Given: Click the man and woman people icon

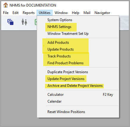Looking at the screenshot, I should 24,22.
